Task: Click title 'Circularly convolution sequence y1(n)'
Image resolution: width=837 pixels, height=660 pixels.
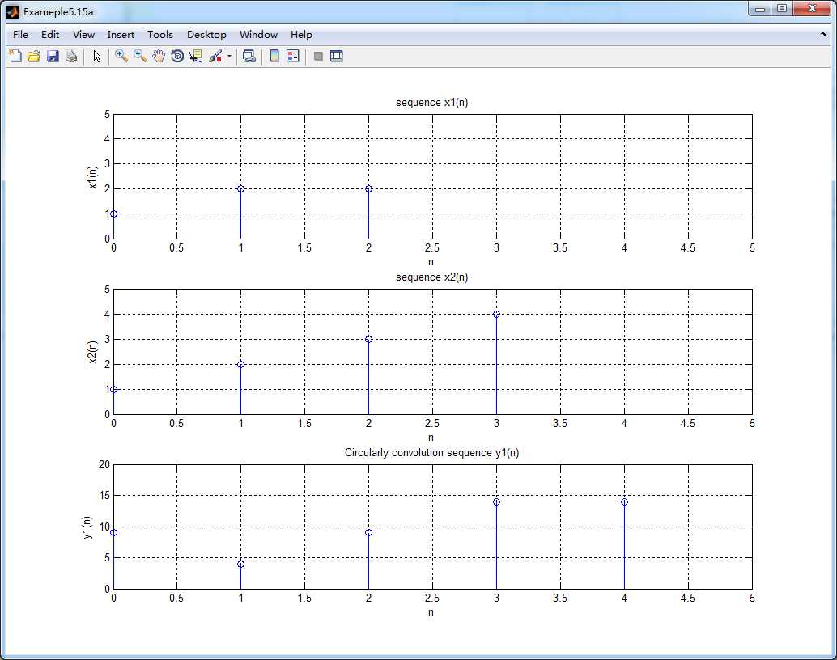Action: [x=431, y=452]
